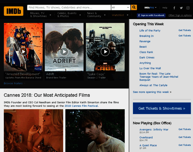
Task: Get Tickets for A Quiet Place
Action: point(185,145)
